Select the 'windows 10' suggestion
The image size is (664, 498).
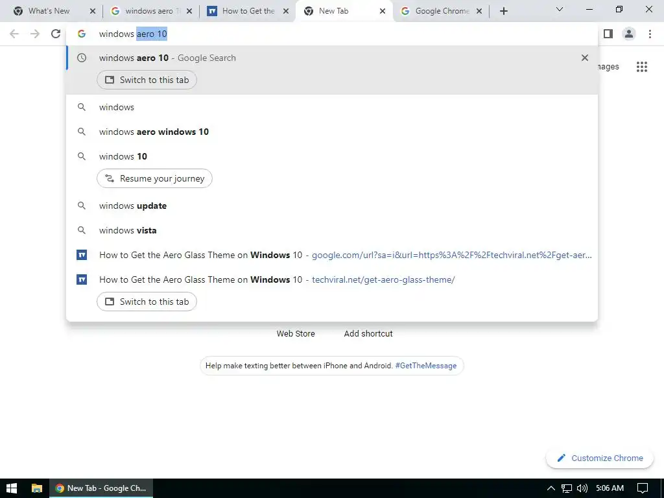[332, 156]
